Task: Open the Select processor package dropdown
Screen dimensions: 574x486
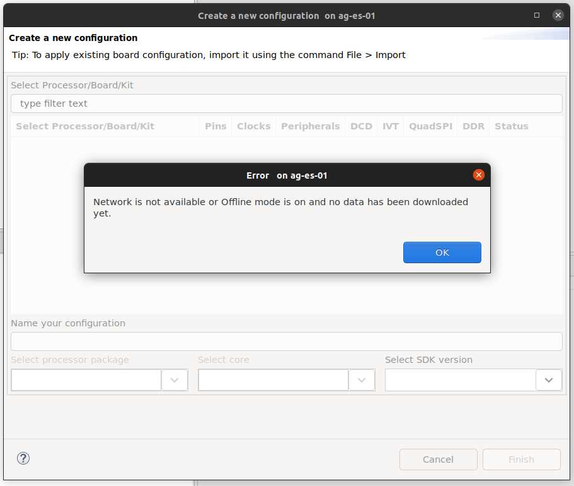Action: pos(175,380)
